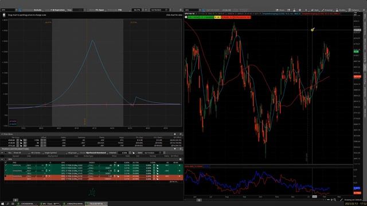Open SPX group settings gear icon
367x206 pixels.
point(180,159)
